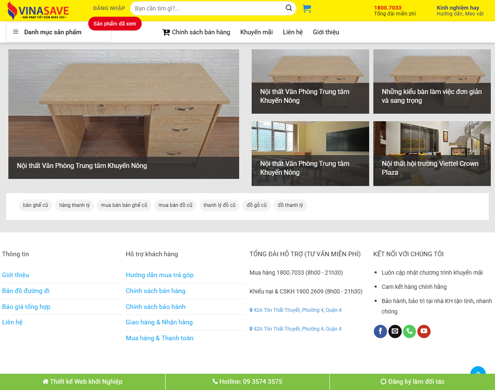Click the back-to-top arrow button
Screen dimensions: 495x390
(x=477, y=374)
